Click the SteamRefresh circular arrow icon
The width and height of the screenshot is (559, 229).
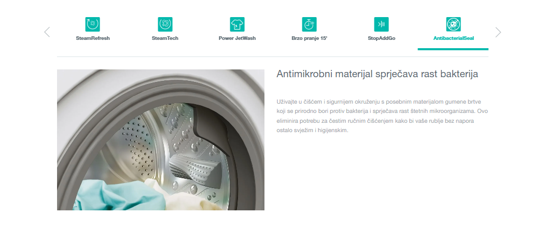tap(93, 24)
